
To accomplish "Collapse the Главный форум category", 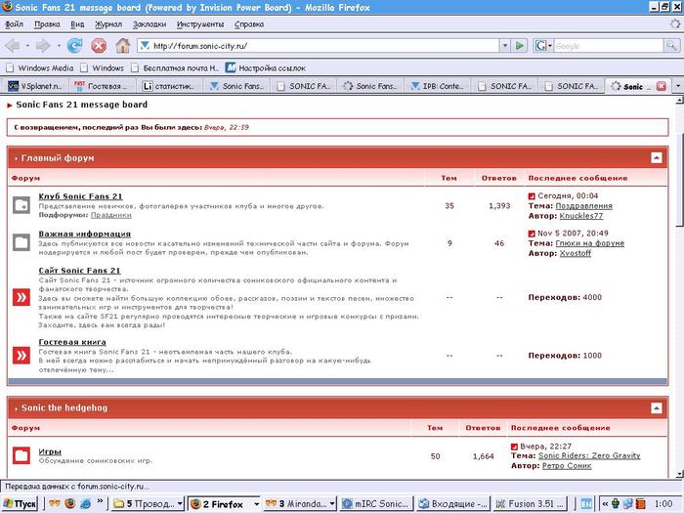I will 657,158.
